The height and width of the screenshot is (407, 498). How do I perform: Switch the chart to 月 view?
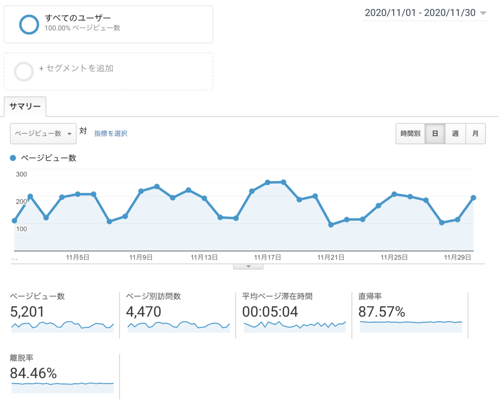point(476,133)
